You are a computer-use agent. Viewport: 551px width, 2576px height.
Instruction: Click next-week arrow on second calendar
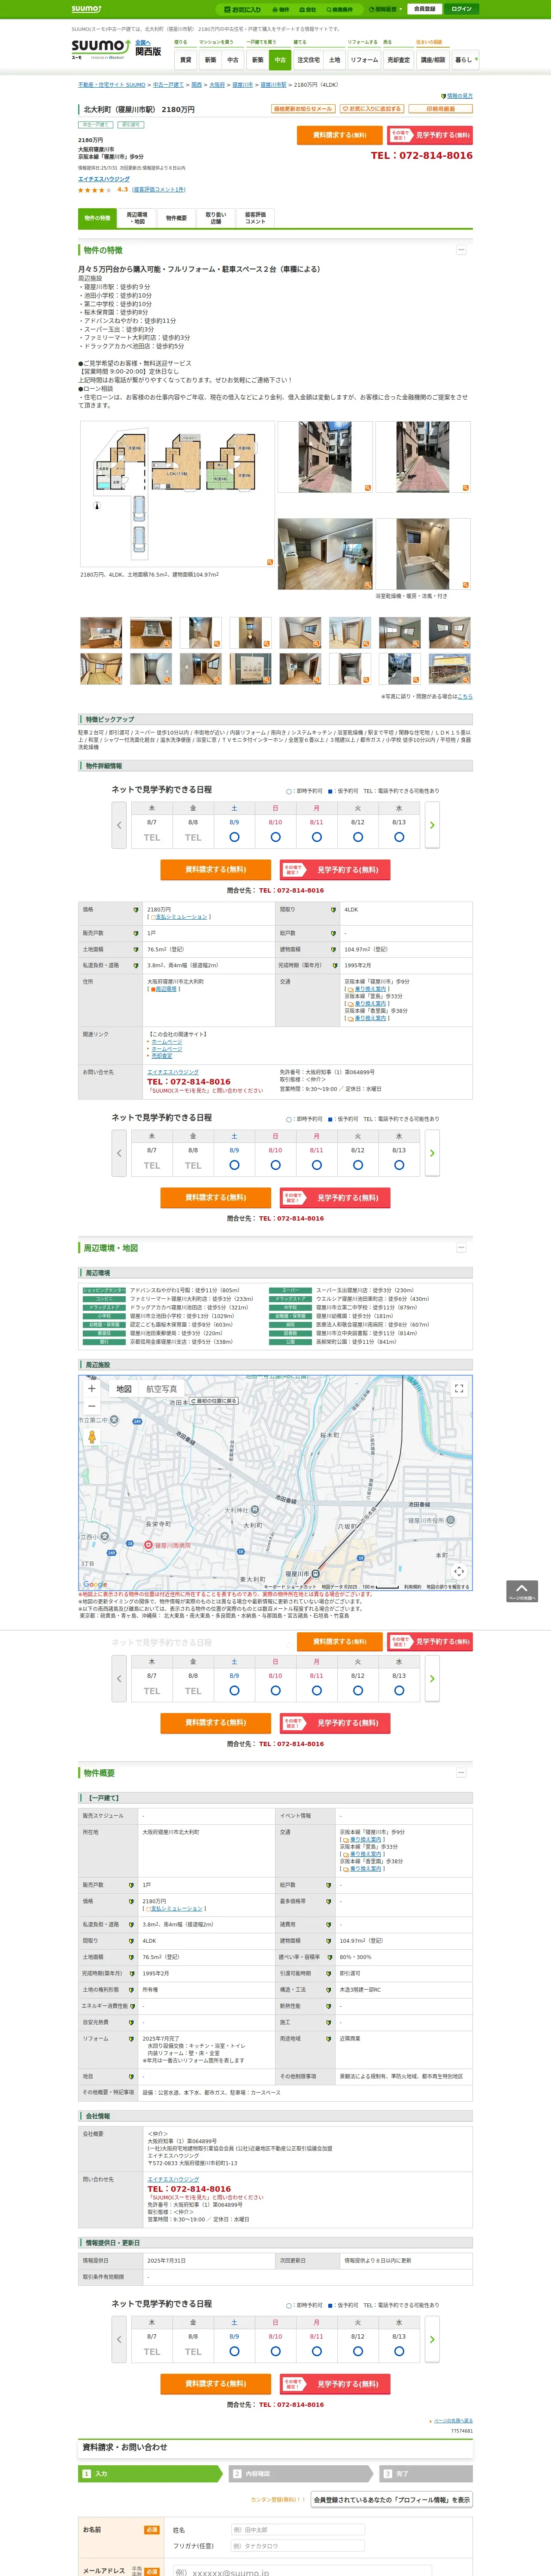click(432, 1153)
